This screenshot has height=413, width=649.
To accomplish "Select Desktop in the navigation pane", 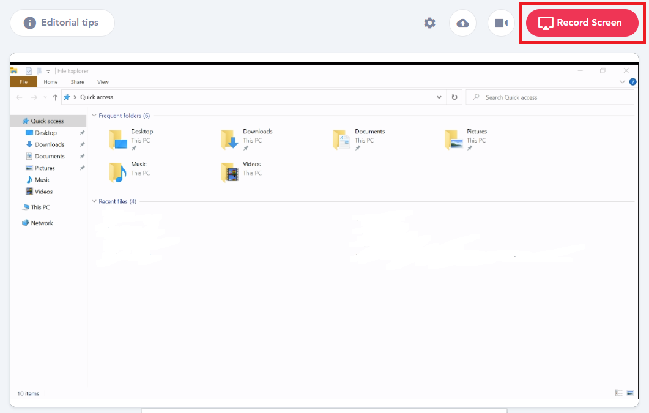I will click(45, 133).
